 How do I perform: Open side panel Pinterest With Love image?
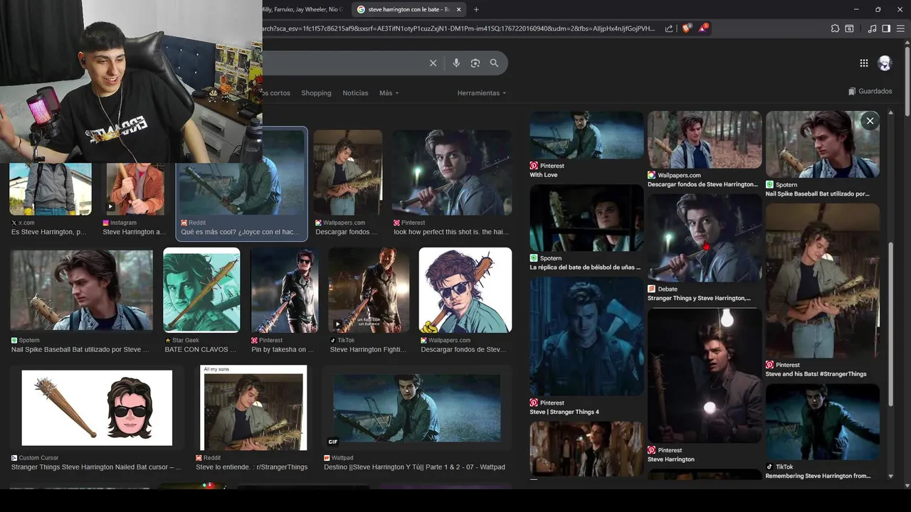pyautogui.click(x=586, y=135)
